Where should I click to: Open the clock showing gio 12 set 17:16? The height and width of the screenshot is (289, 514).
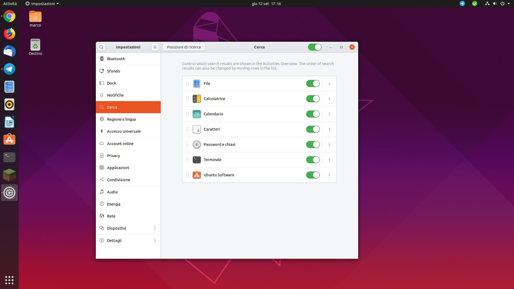click(x=266, y=4)
